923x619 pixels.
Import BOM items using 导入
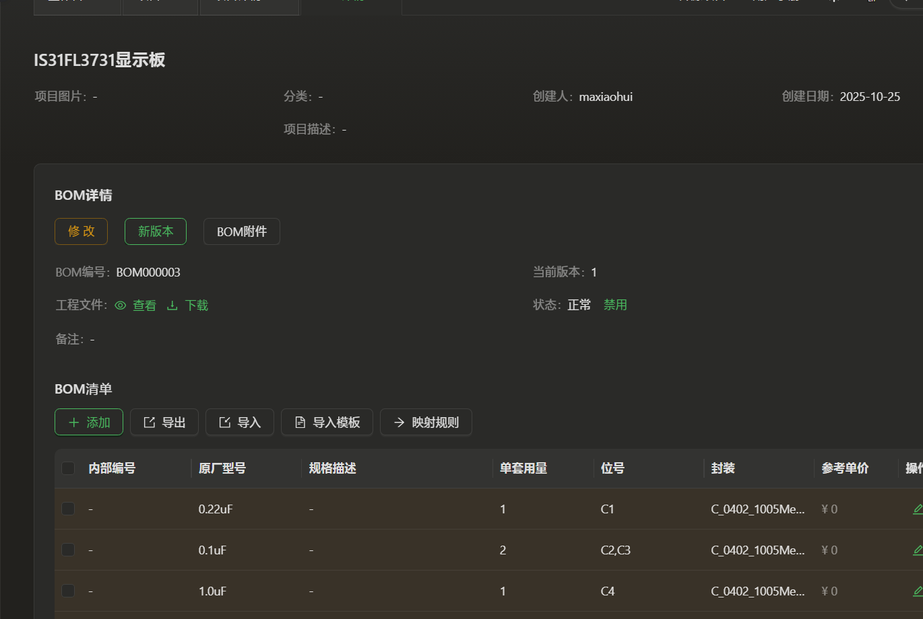pos(240,423)
